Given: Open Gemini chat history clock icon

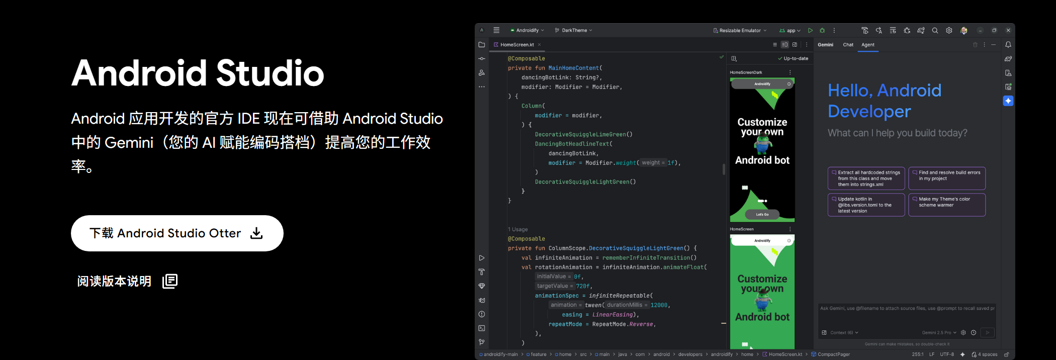Looking at the screenshot, I should (974, 332).
